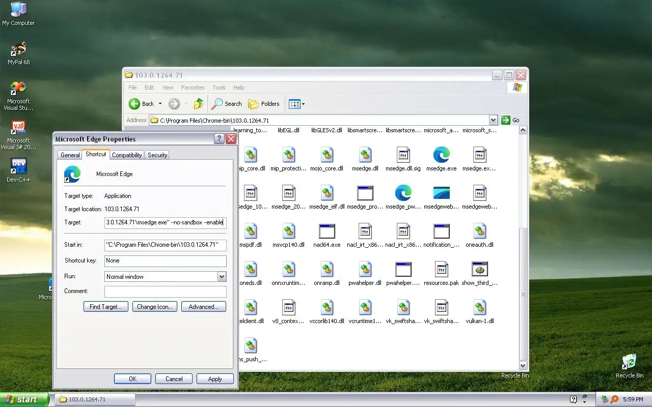Image resolution: width=652 pixels, height=407 pixels.
Task: Open the View menu
Action: pyautogui.click(x=168, y=88)
